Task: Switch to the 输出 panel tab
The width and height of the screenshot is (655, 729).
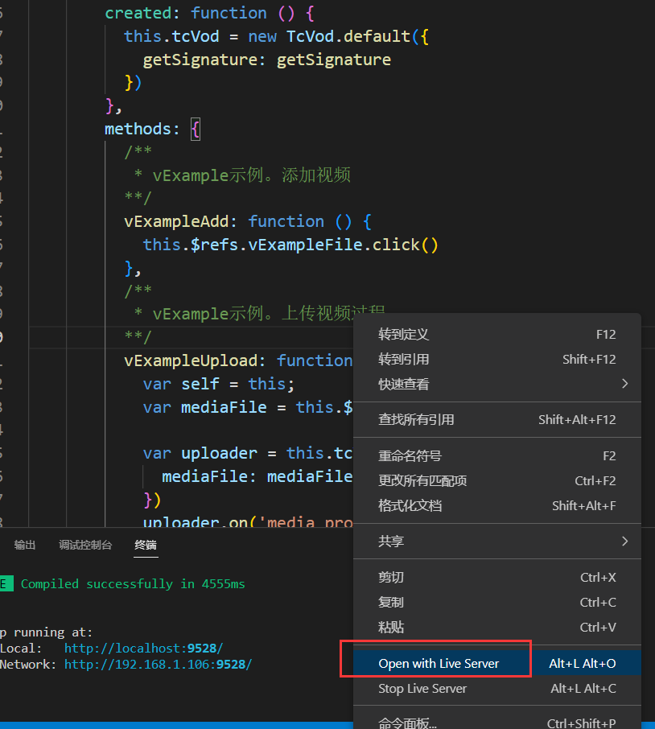Action: pos(25,545)
